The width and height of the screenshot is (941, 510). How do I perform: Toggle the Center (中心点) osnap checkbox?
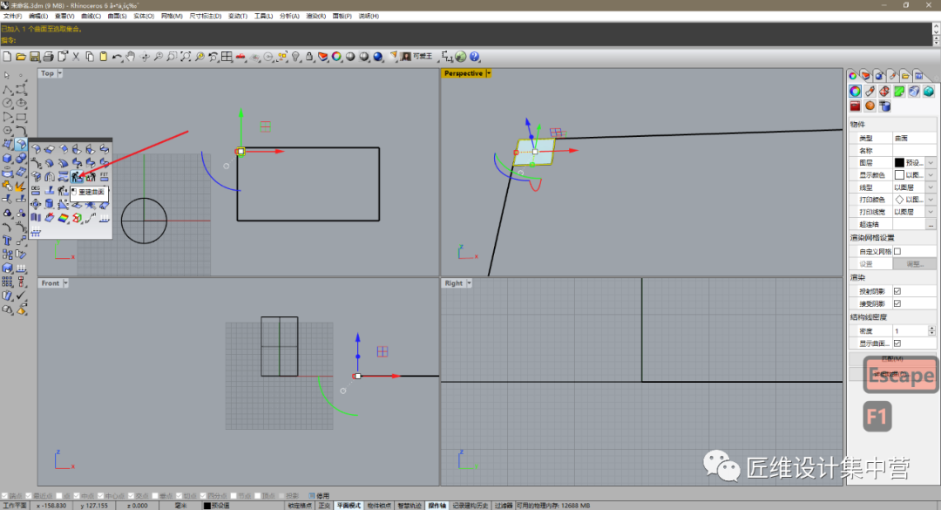point(100,496)
